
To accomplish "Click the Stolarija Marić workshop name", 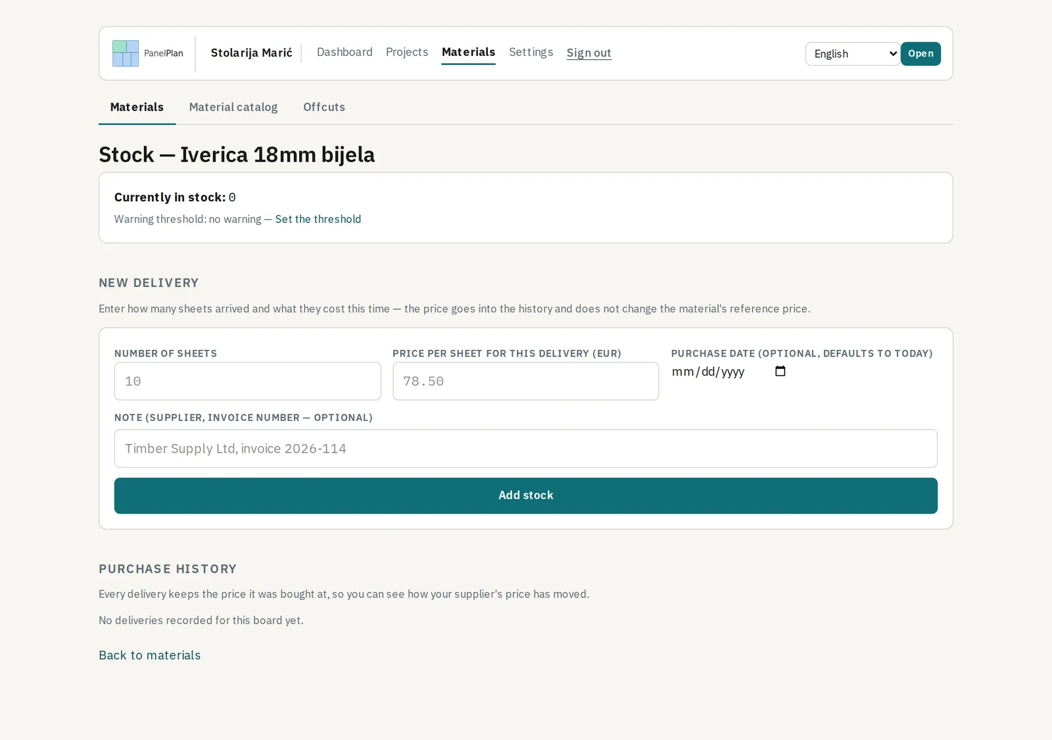I will click(x=252, y=53).
